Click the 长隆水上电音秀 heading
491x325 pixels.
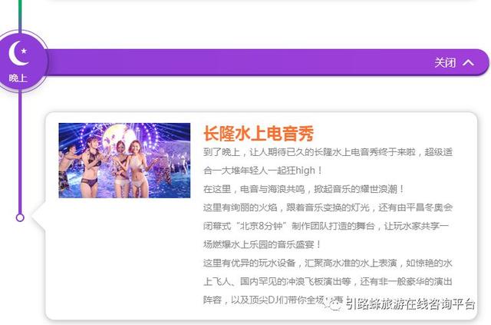[259, 134]
